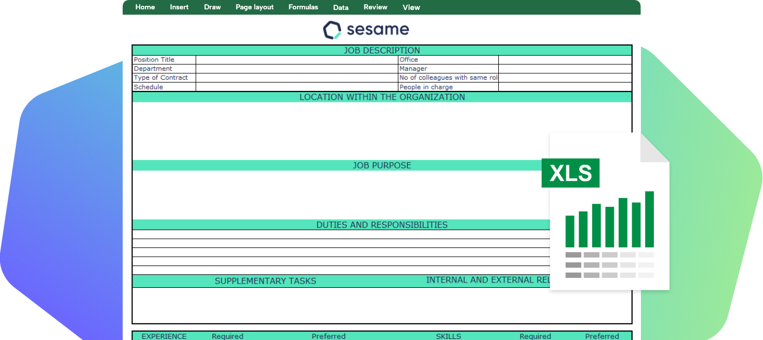
Task: Select the Review tab
Action: [x=375, y=7]
